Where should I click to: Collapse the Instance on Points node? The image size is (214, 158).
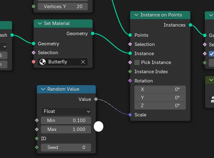coord(136,15)
